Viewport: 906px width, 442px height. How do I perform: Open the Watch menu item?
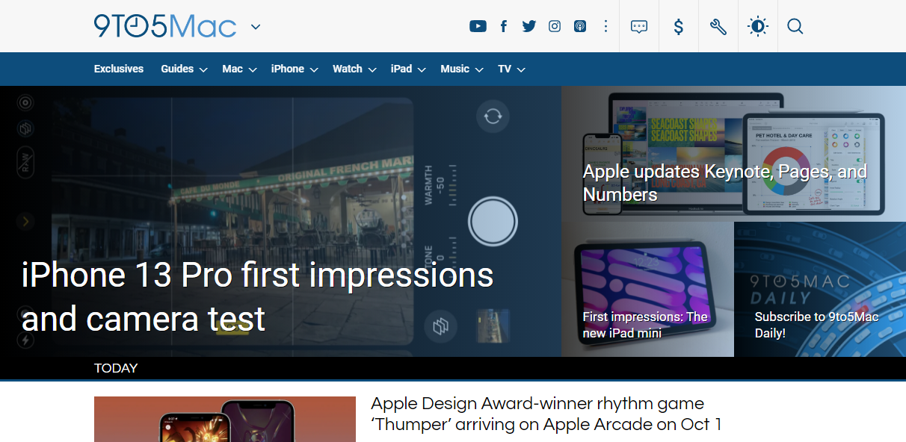pos(348,69)
